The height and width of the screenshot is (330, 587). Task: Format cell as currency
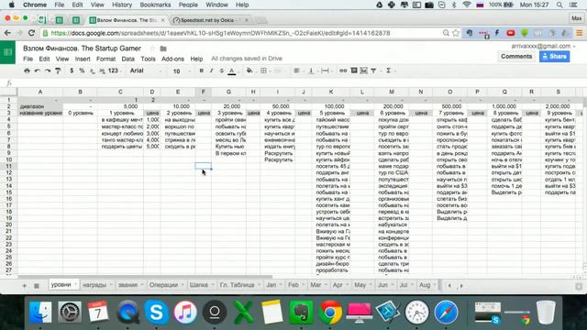click(x=72, y=71)
